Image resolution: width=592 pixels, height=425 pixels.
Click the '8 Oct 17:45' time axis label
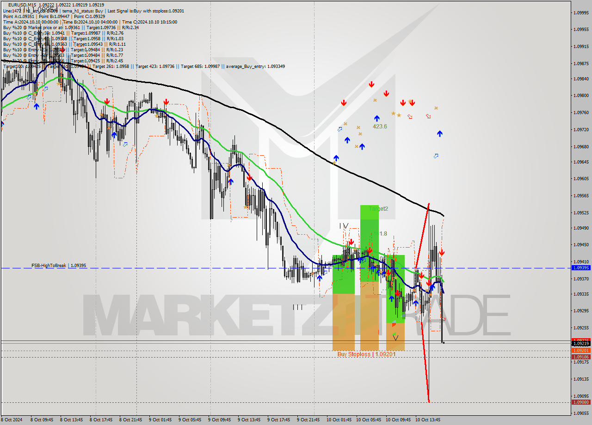(101, 420)
